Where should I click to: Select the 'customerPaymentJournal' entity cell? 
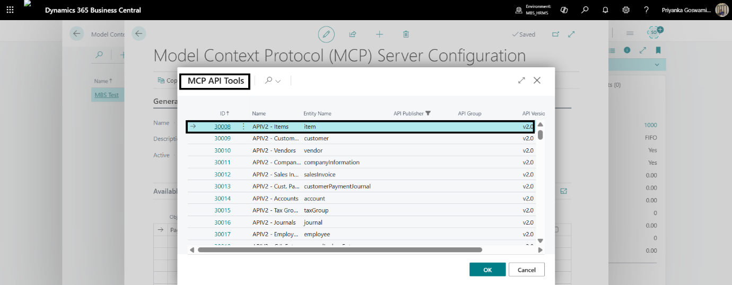tap(337, 186)
